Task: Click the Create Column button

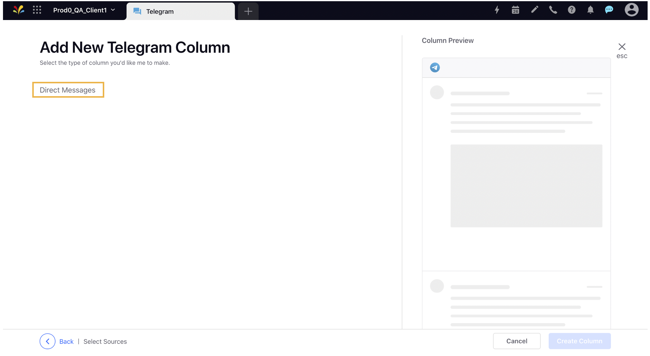Action: pyautogui.click(x=580, y=341)
